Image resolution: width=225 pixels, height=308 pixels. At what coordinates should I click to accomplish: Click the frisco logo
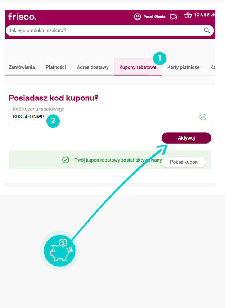tap(22, 17)
